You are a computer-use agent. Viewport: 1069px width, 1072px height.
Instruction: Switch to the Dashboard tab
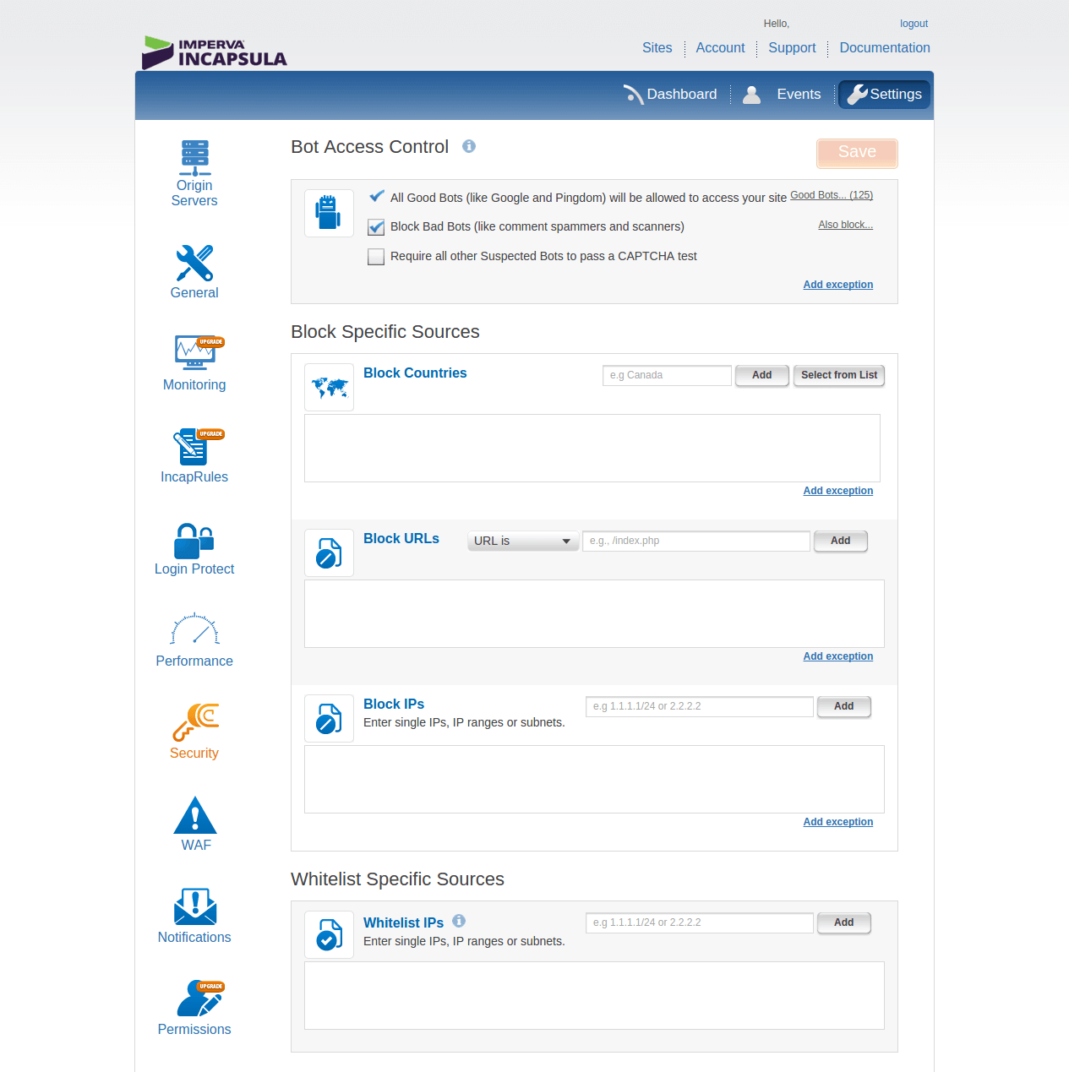tap(670, 95)
